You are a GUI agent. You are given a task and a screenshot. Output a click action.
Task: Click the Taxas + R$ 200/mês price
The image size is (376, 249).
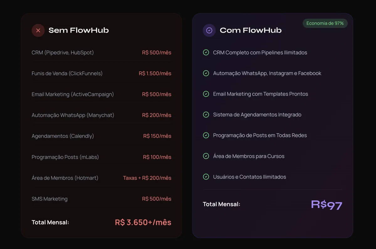[147, 178]
